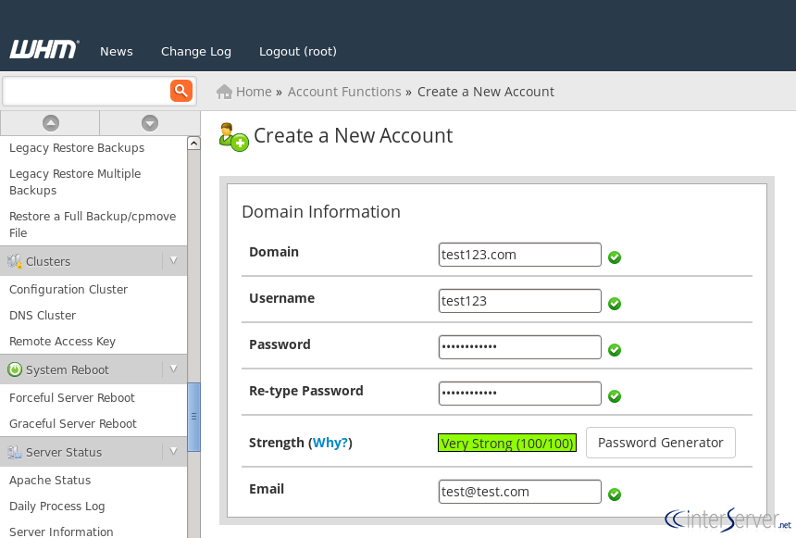Open Remote Access Key

pyautogui.click(x=62, y=342)
